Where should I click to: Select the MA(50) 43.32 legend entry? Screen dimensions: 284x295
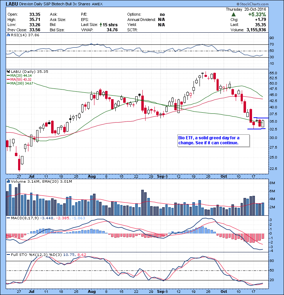pyautogui.click(x=19, y=80)
